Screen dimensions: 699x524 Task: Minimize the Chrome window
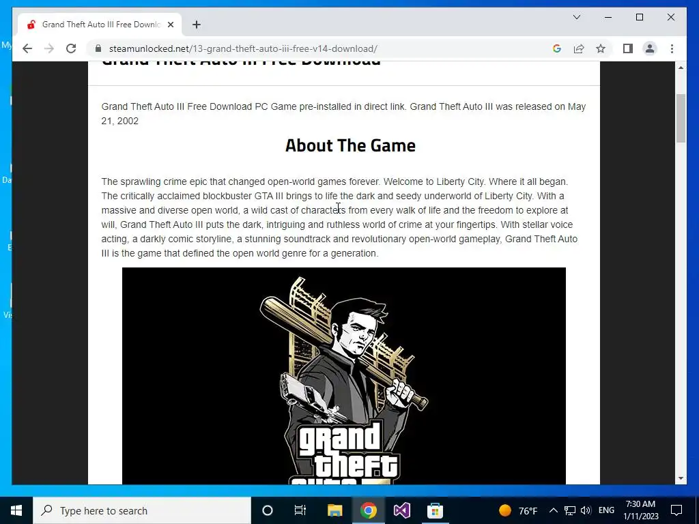point(608,17)
